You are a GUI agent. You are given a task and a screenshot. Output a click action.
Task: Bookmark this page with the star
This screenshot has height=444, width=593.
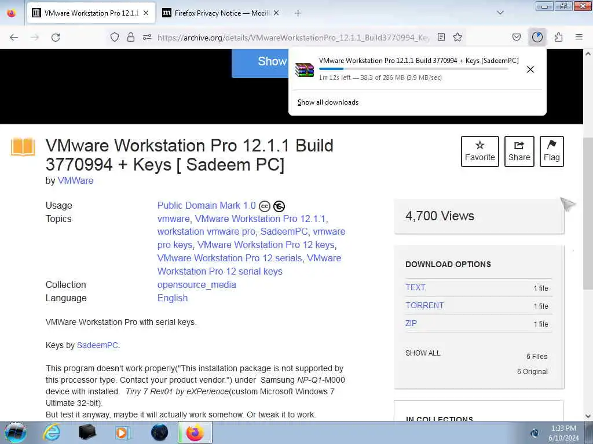pyautogui.click(x=457, y=37)
